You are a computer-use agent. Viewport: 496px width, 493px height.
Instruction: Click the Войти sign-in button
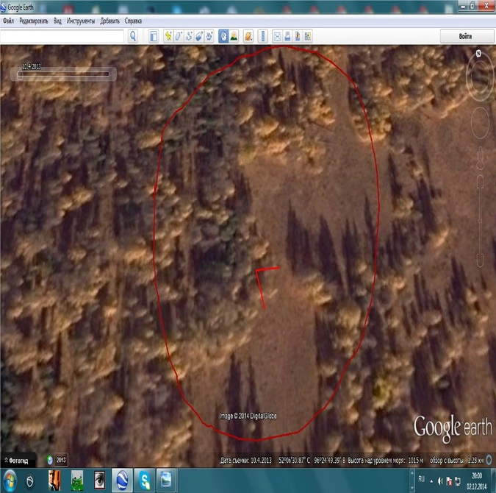[x=465, y=36]
